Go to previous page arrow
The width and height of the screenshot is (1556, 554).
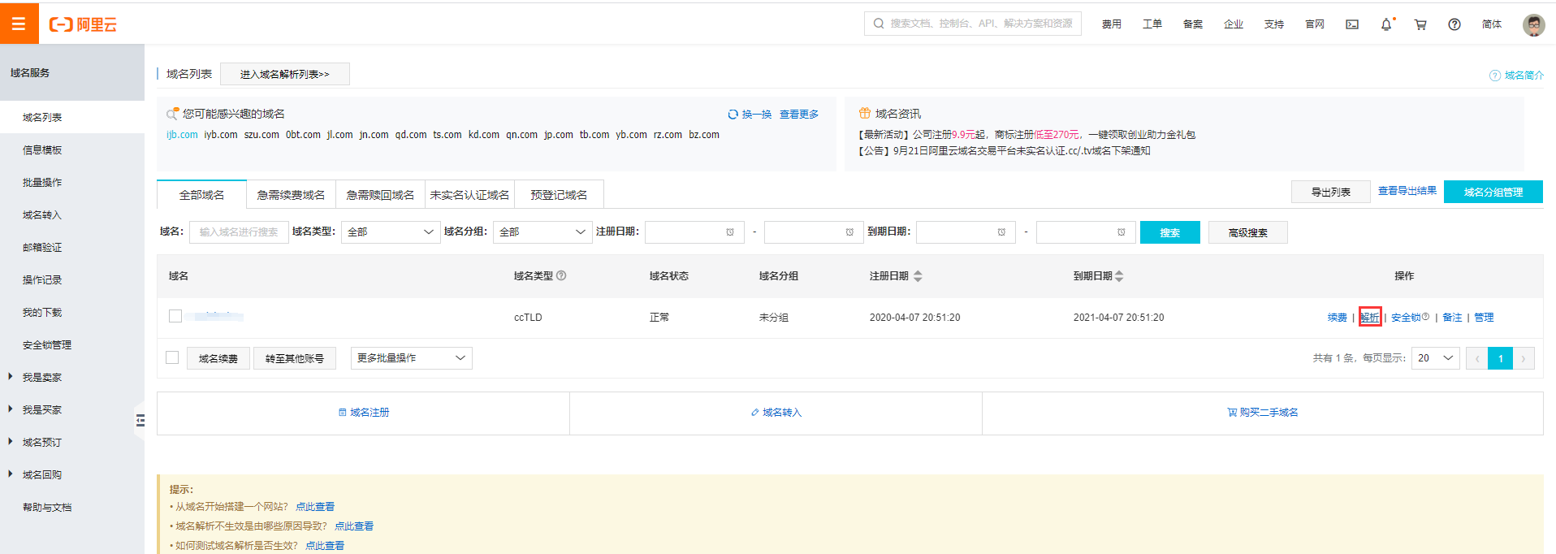pos(1477,358)
